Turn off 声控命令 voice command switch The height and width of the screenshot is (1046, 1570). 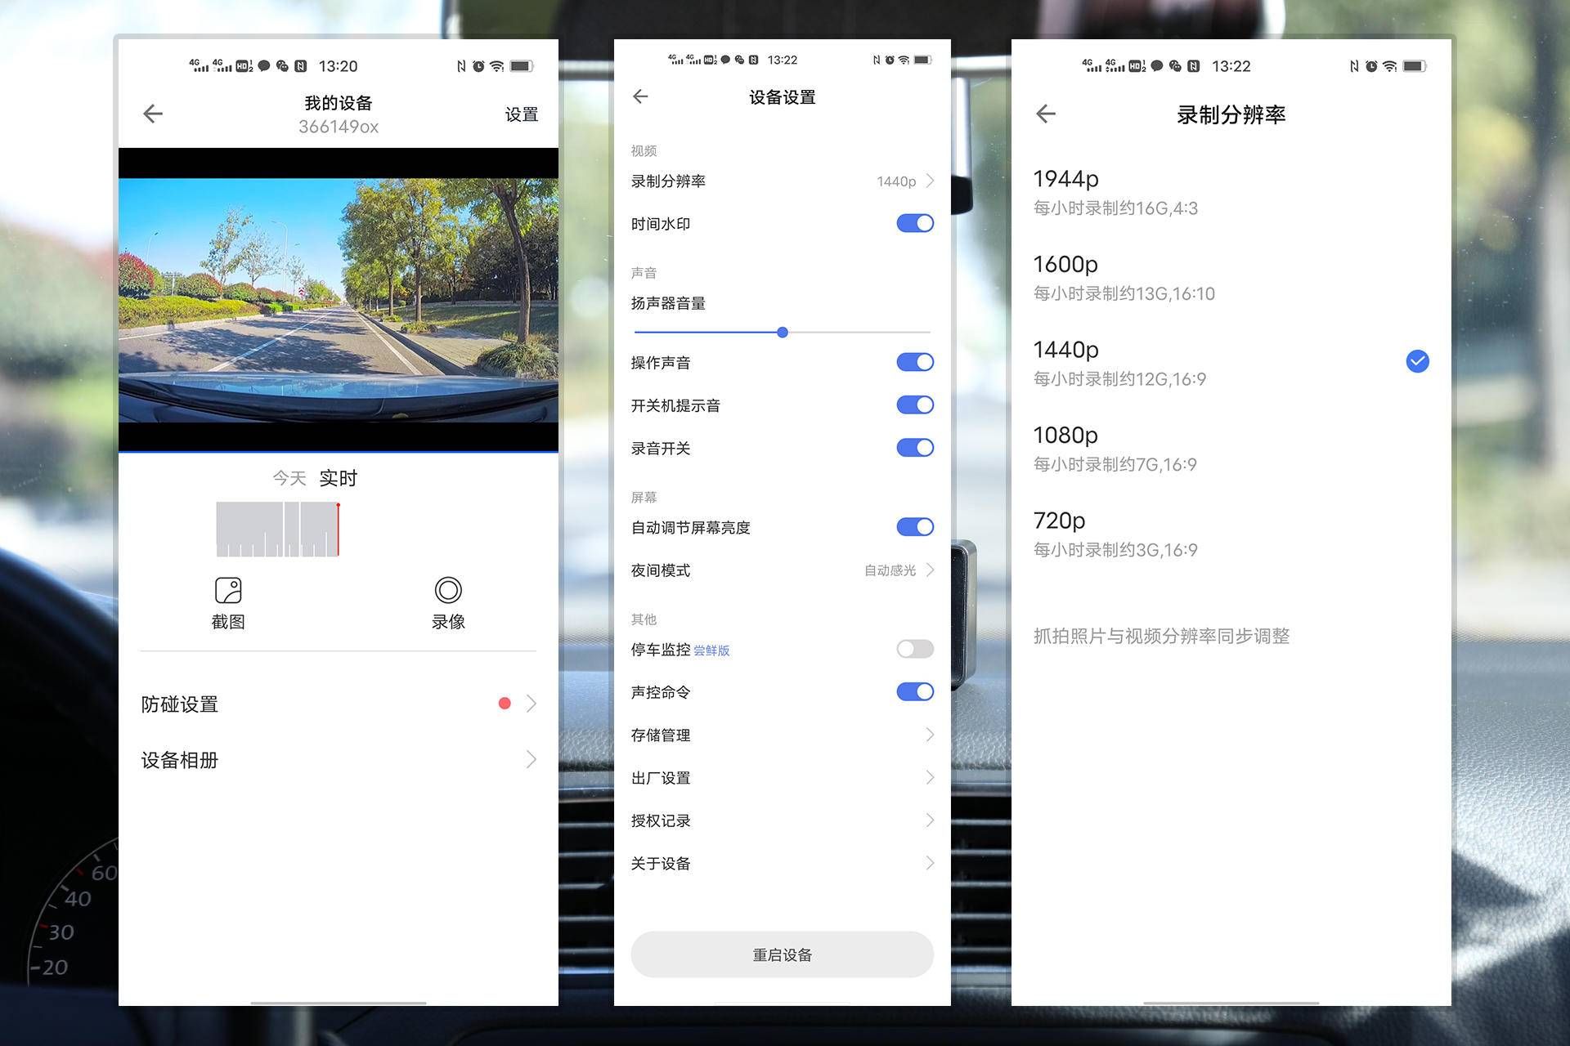click(914, 692)
